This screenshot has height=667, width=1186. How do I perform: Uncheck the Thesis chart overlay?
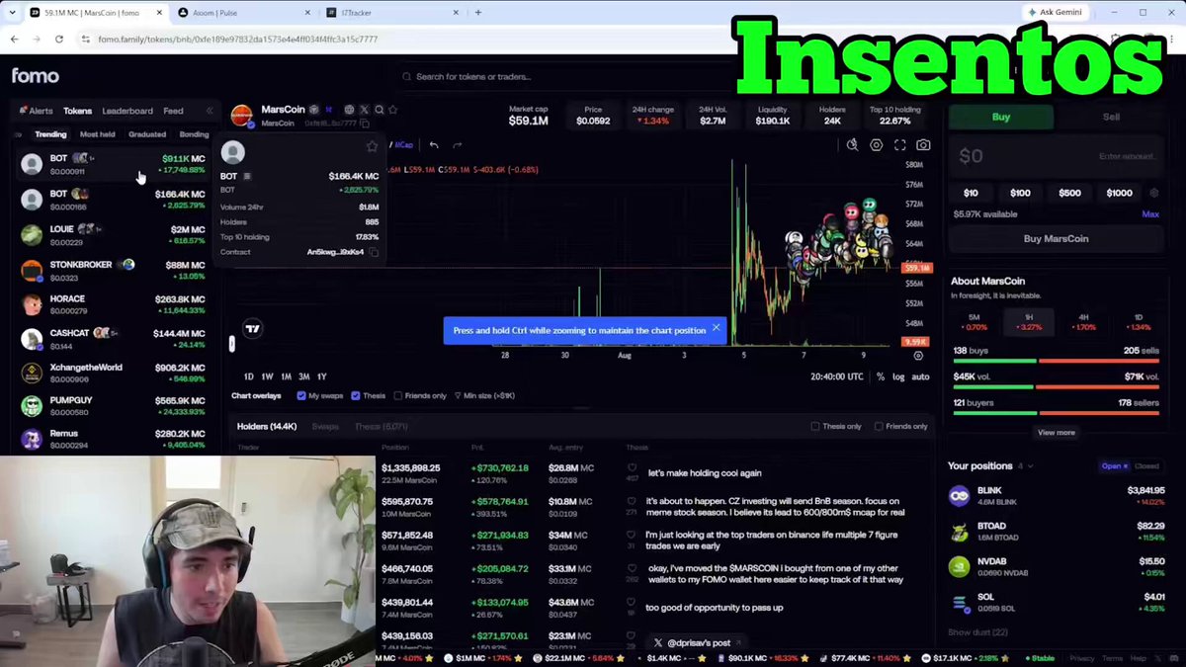pos(355,395)
